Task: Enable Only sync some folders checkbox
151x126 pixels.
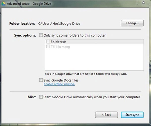Action: tap(41, 35)
